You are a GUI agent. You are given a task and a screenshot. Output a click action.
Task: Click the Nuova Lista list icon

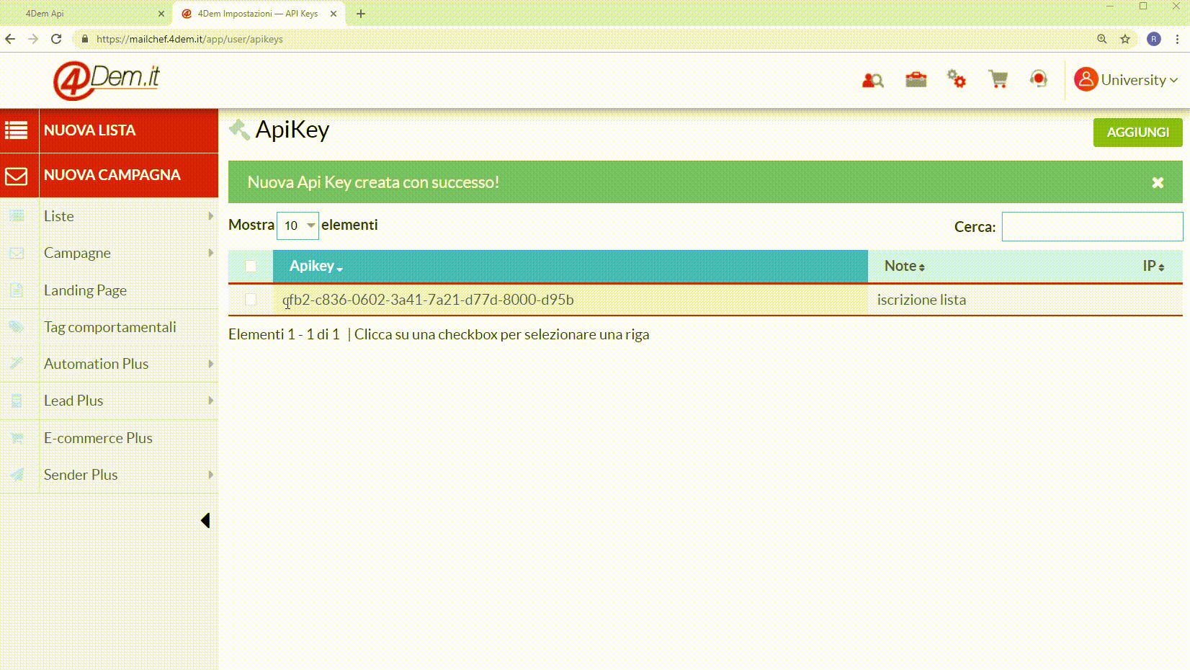tap(17, 130)
